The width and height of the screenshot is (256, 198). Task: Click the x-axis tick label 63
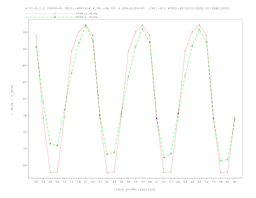tap(185, 182)
